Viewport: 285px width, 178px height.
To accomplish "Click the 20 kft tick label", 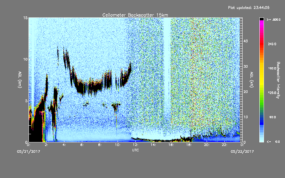I will [x=245, y=92].
